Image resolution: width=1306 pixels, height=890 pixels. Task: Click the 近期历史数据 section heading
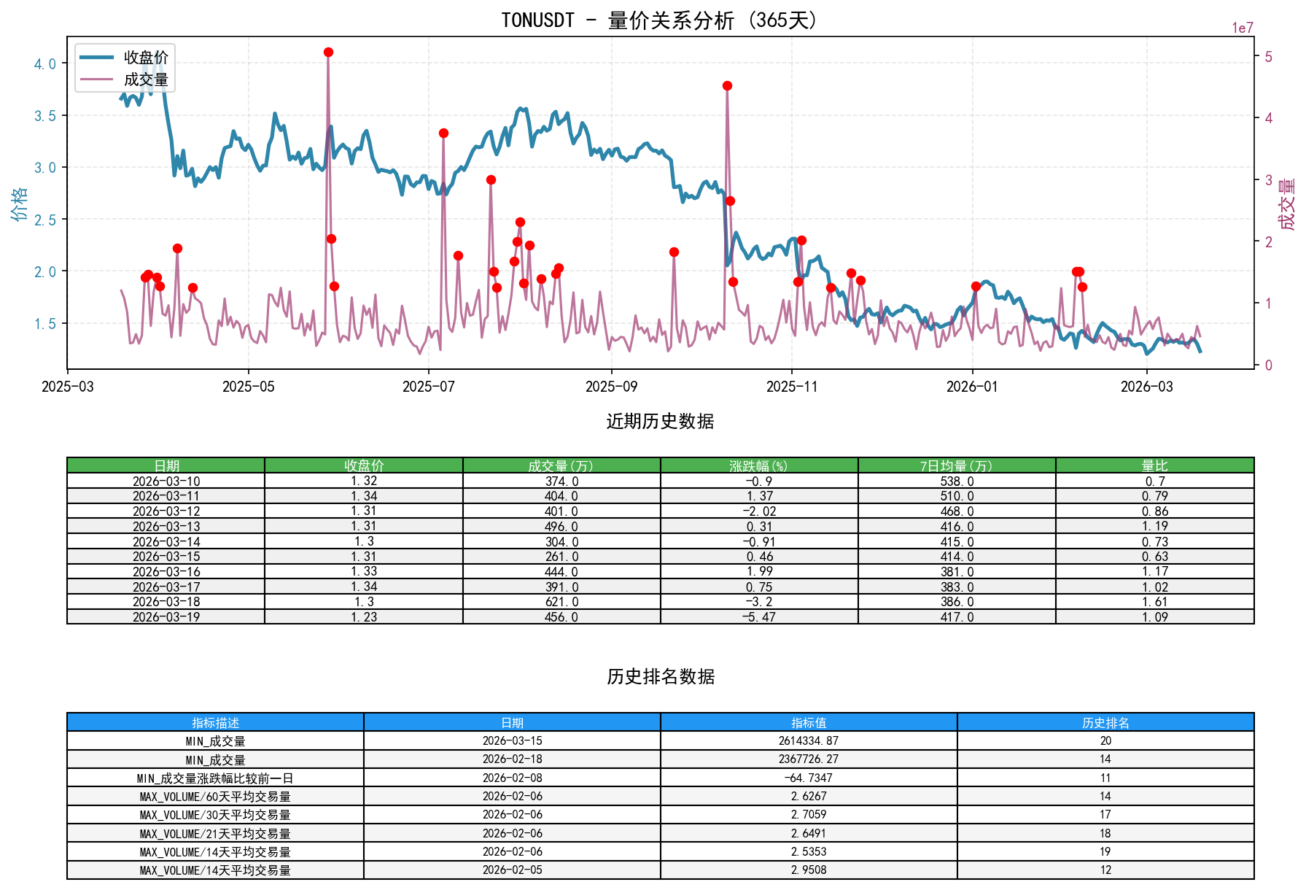point(658,420)
